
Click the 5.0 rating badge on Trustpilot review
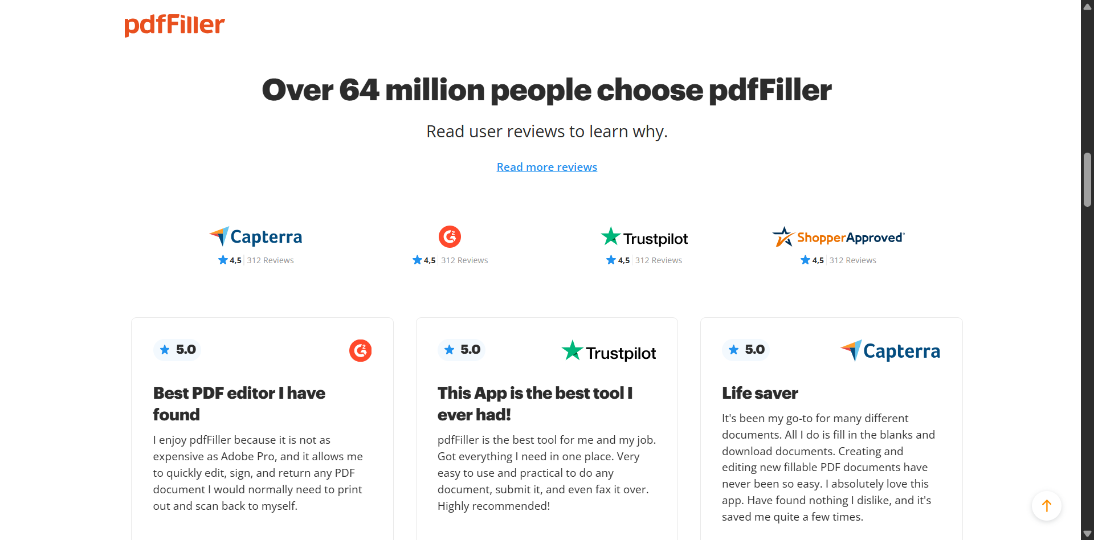pos(462,350)
